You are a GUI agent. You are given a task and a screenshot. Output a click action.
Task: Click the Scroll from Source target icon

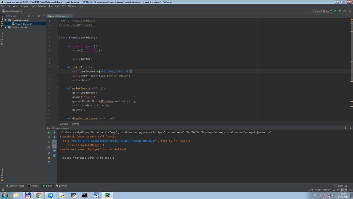pyautogui.click(x=30, y=16)
